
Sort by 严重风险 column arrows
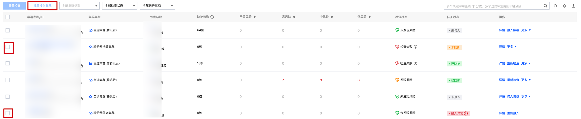(255, 17)
